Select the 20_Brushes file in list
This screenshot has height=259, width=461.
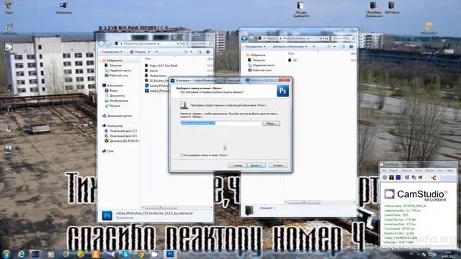(157, 81)
